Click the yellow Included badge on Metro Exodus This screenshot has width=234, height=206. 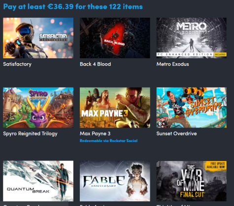click(220, 54)
